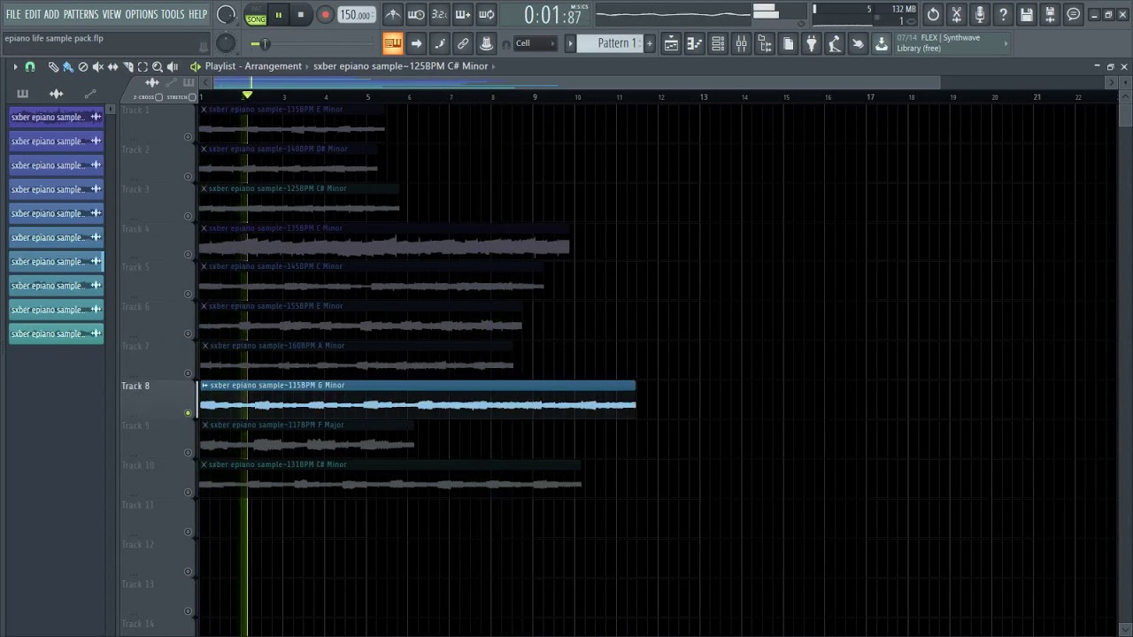This screenshot has width=1133, height=637.
Task: Open the playlist options arrow menu
Action: (15, 67)
